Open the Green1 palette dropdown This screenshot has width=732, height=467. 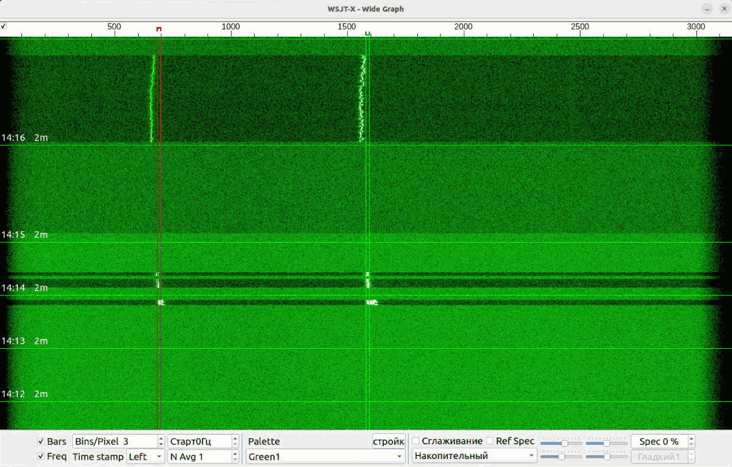pos(325,457)
